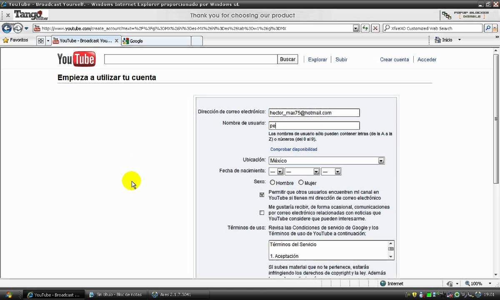500x300 pixels.
Task: Open the birth date year dropdown
Action: point(331,171)
